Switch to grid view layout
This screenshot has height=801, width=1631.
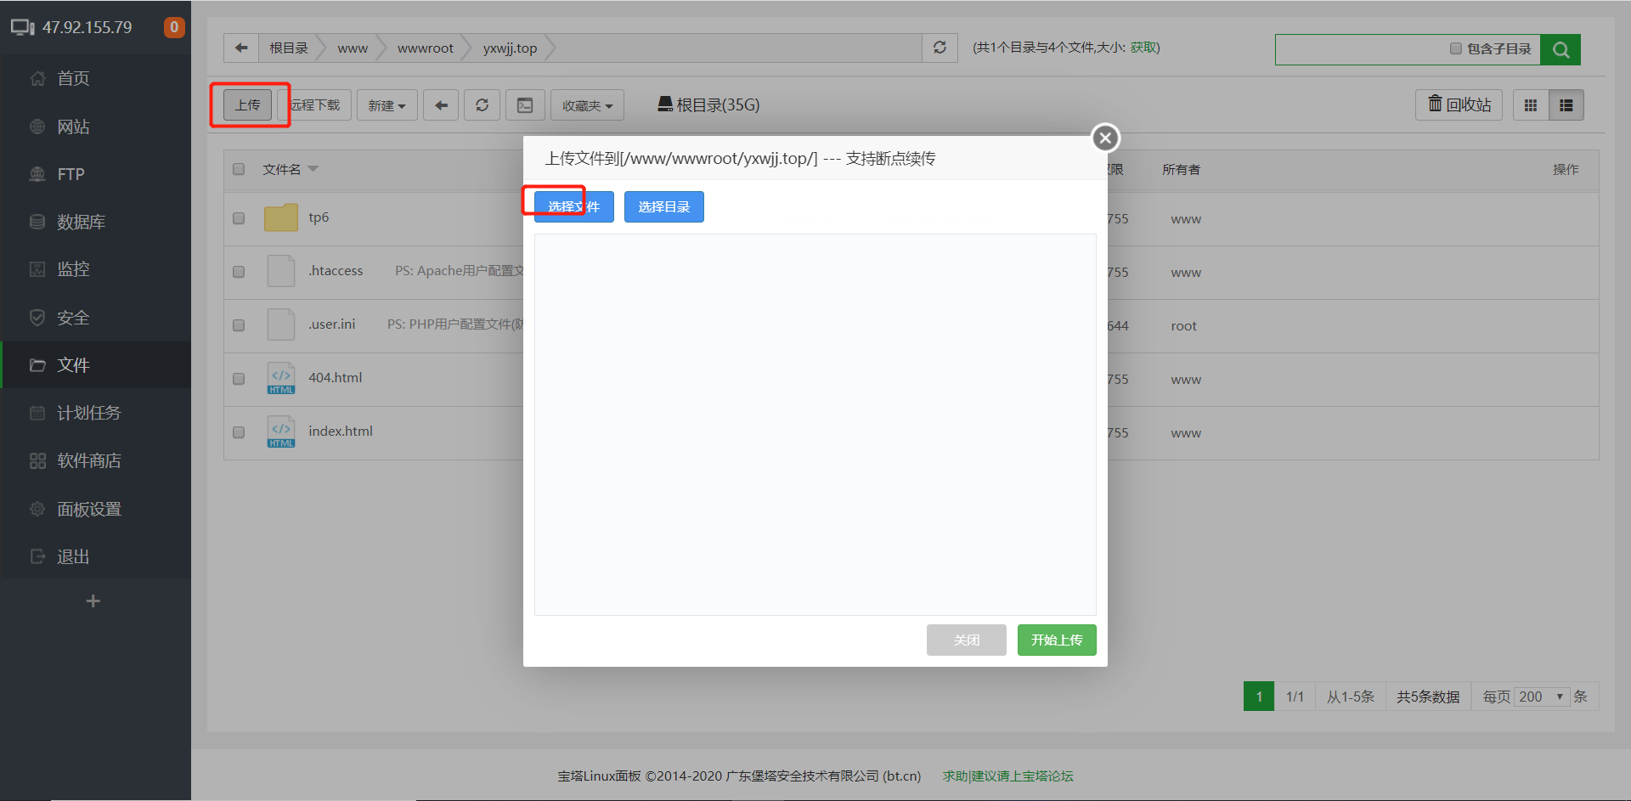click(x=1531, y=104)
